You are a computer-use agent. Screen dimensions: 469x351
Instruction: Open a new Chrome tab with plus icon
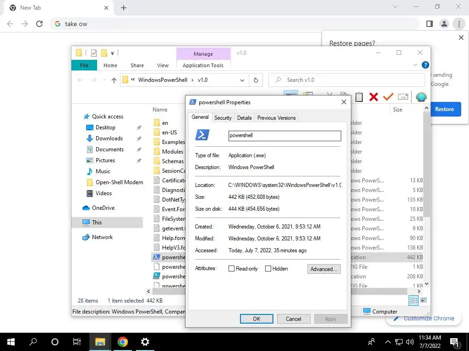[x=124, y=8]
